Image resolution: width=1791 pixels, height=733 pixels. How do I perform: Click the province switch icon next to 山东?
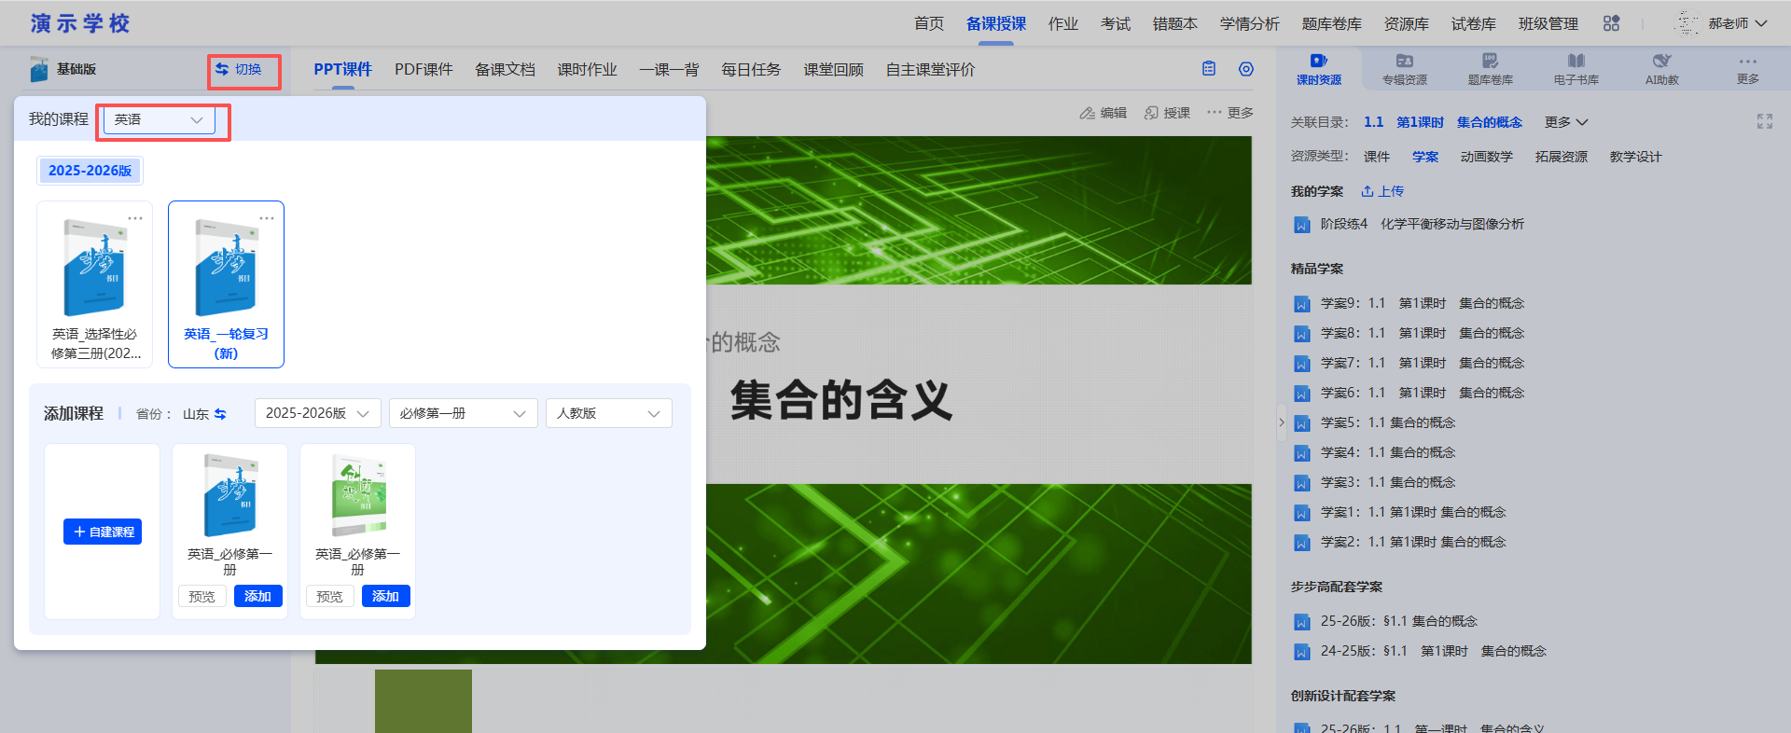click(x=220, y=414)
